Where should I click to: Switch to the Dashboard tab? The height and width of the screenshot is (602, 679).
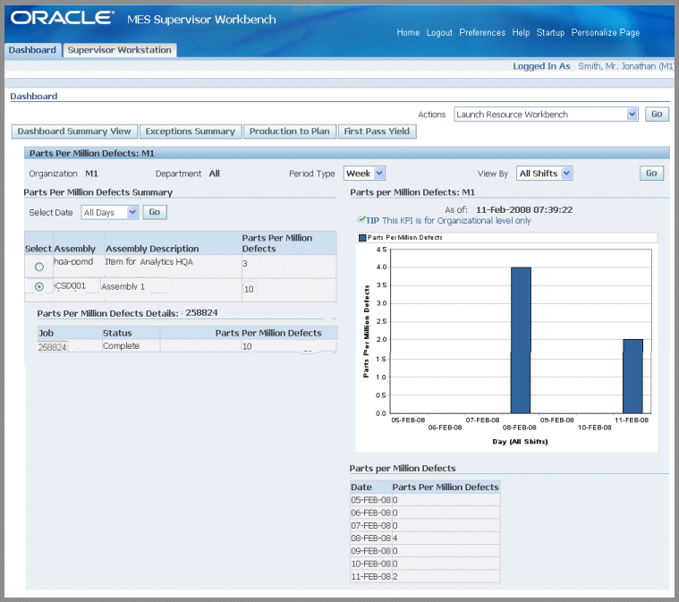point(32,50)
